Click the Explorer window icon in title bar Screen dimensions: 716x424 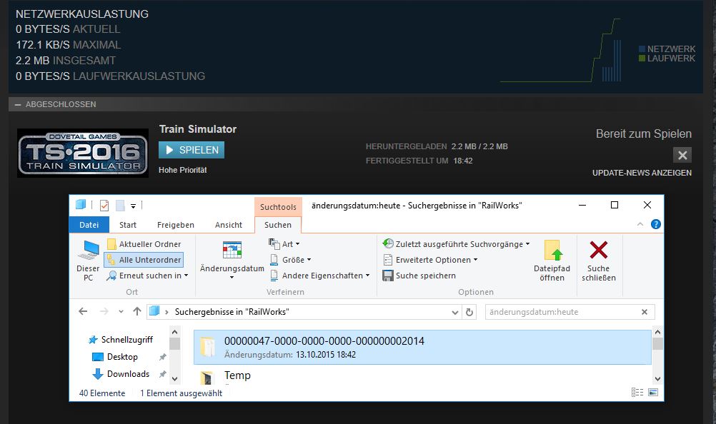point(81,205)
